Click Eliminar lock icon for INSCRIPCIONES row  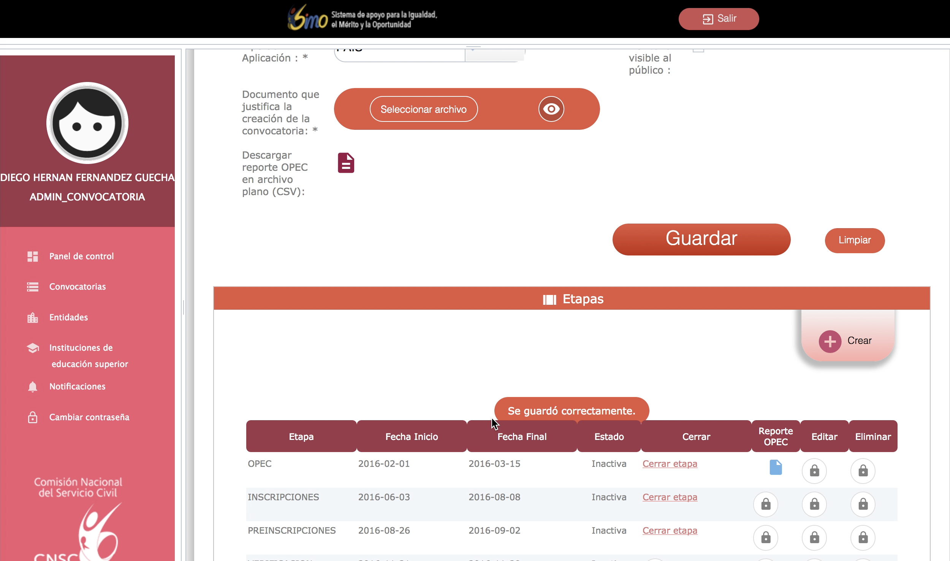click(x=863, y=504)
